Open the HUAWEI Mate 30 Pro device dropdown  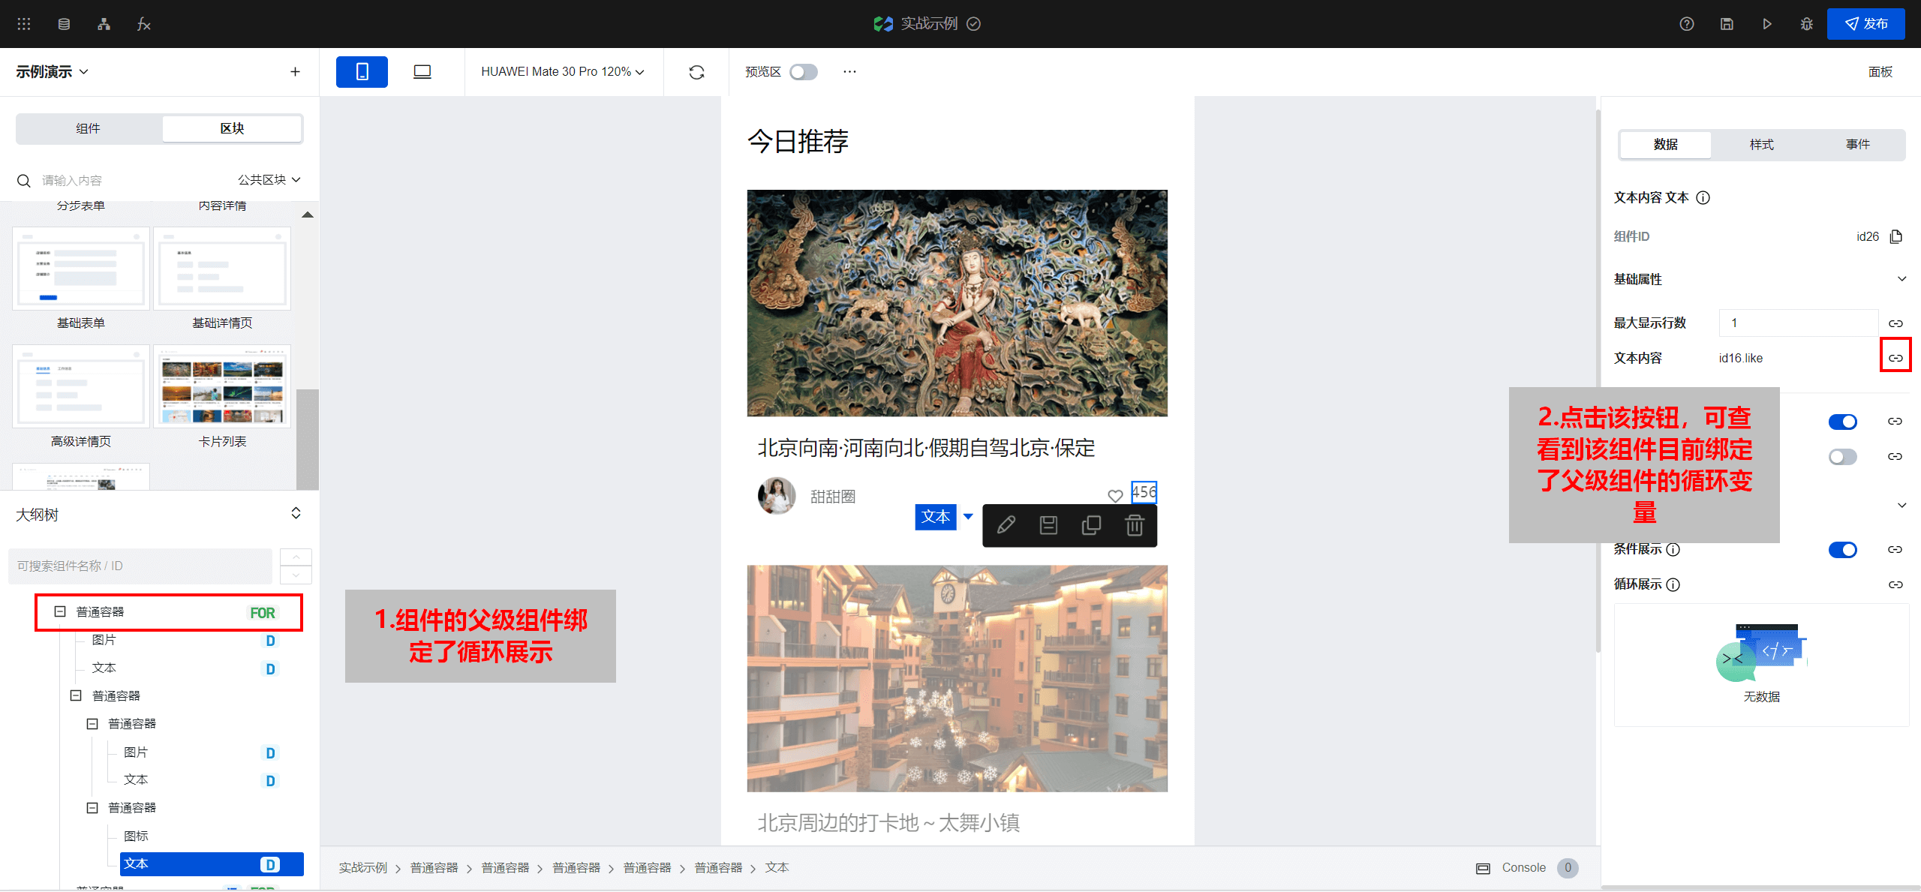[x=563, y=72]
